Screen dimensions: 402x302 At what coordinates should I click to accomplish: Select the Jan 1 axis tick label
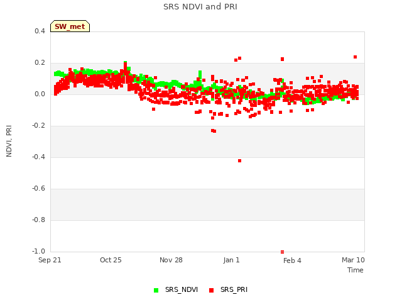tap(232, 260)
